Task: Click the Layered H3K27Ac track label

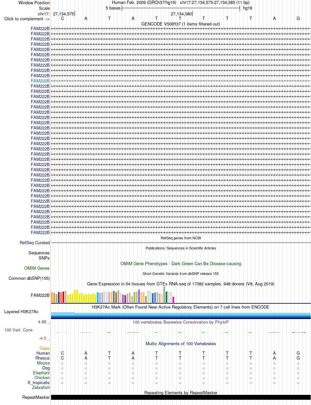Action: 21,312
